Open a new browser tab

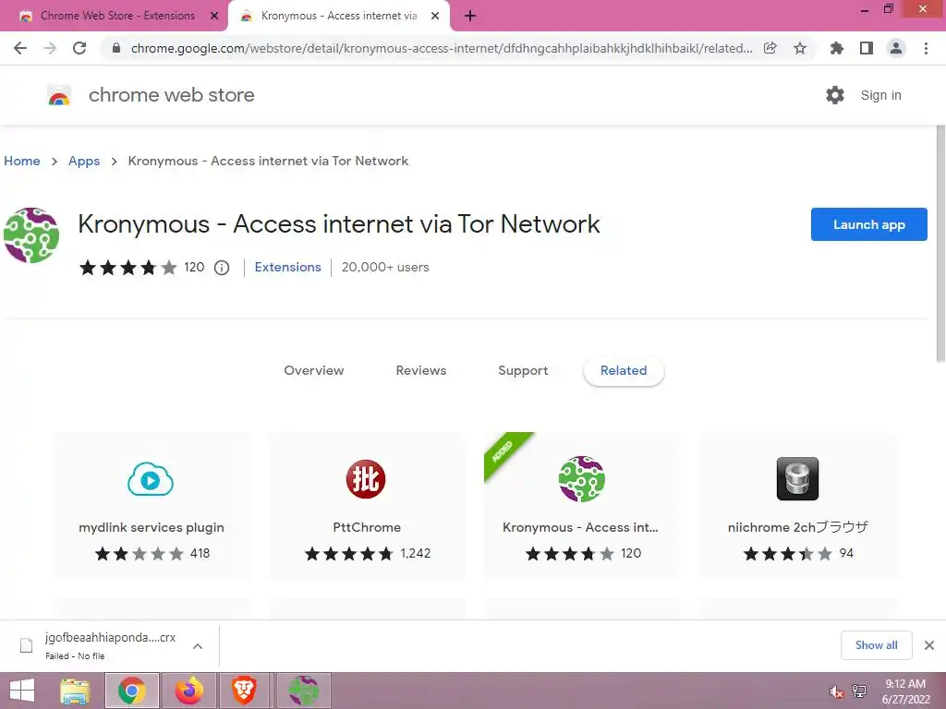coord(470,17)
